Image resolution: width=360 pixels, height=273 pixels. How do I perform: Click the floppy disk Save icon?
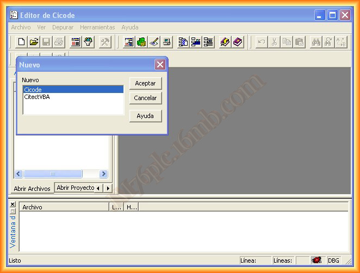point(46,42)
